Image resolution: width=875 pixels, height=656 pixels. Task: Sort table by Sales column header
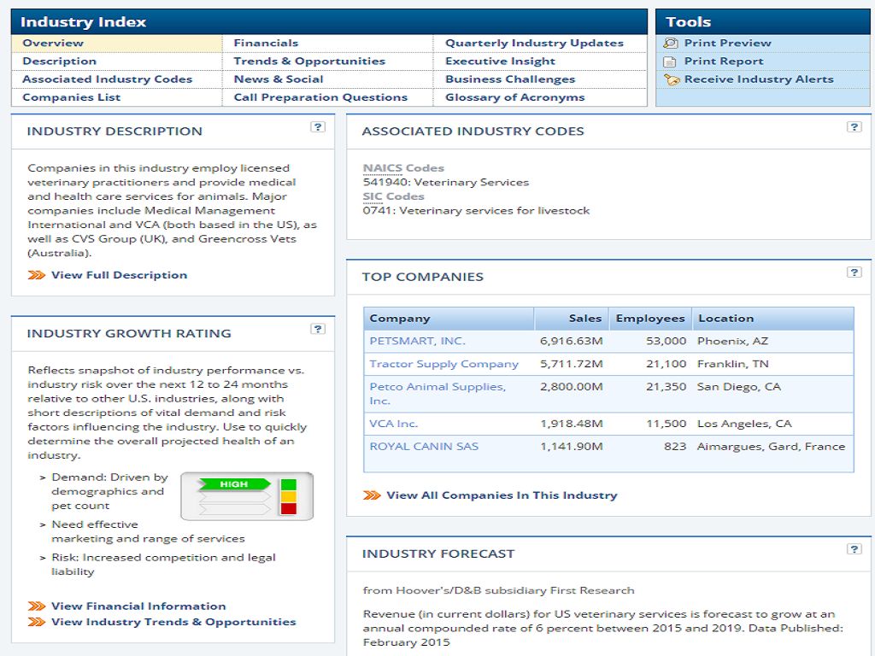tap(584, 319)
